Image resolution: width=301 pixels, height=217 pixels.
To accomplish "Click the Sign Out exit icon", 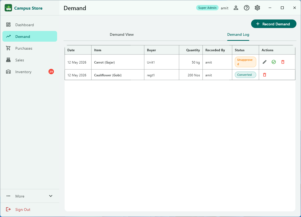I will (x=8, y=209).
